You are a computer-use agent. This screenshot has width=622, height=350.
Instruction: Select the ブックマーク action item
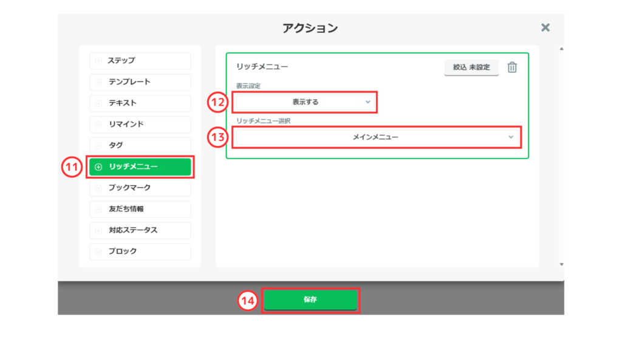[x=140, y=188]
